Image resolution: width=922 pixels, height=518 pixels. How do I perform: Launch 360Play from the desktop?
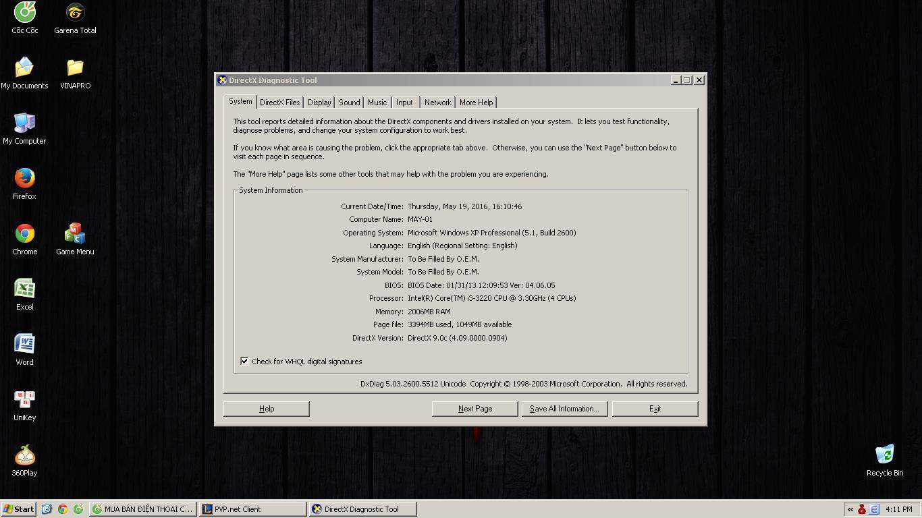coord(25,456)
